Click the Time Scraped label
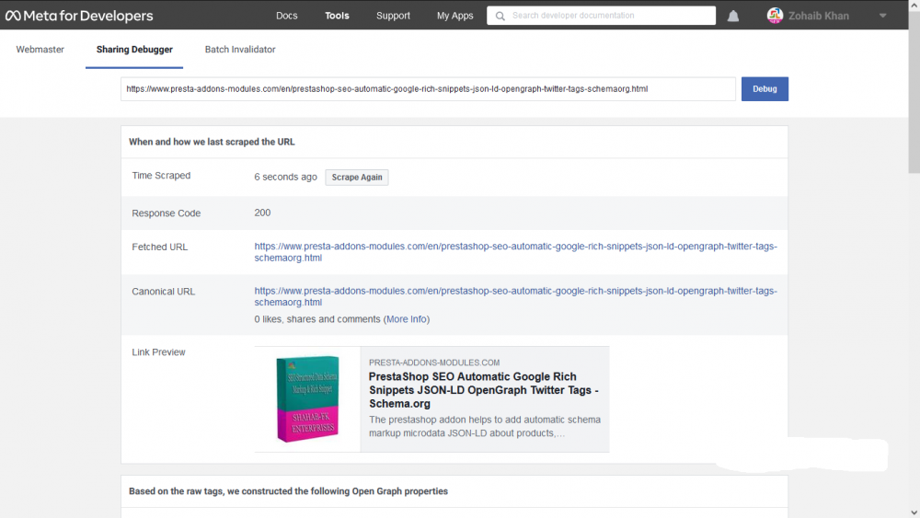The height and width of the screenshot is (518, 920). pos(161,176)
